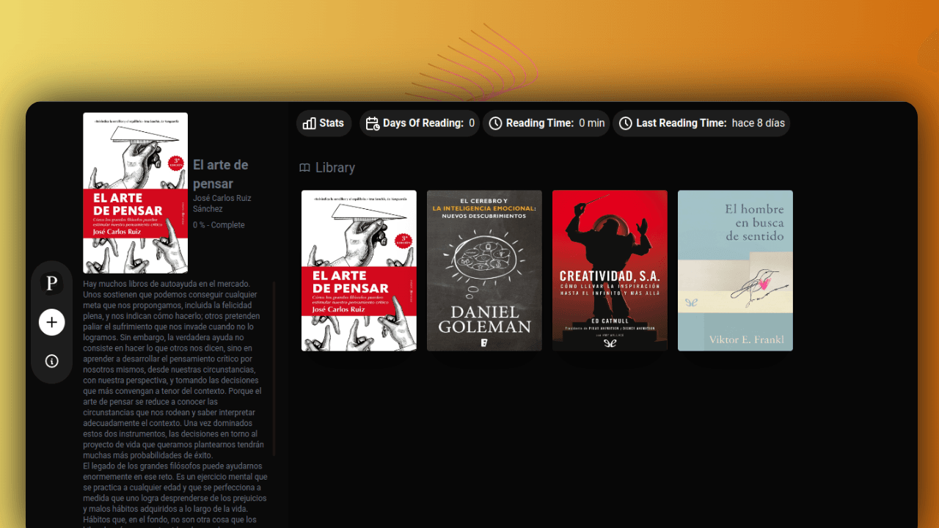Add a new book with the plus button
Viewport: 939px width, 528px height.
coord(52,322)
